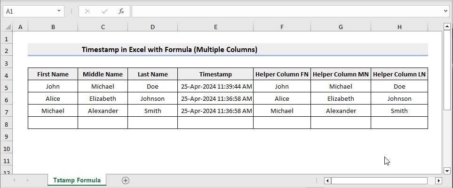Image resolution: width=453 pixels, height=188 pixels.
Task: Click horizontal scrollbar left arrow
Action: tap(328, 180)
